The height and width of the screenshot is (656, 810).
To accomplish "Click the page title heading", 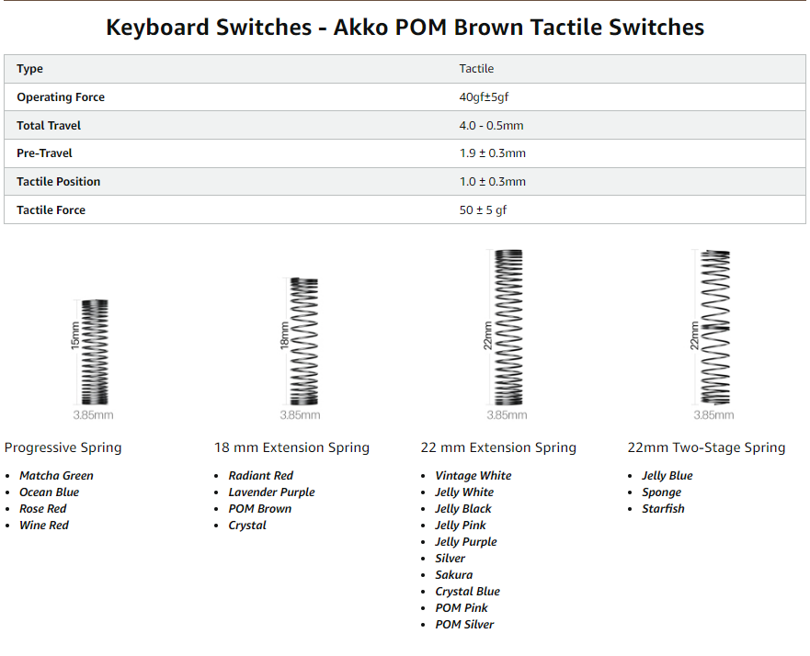I will [405, 27].
